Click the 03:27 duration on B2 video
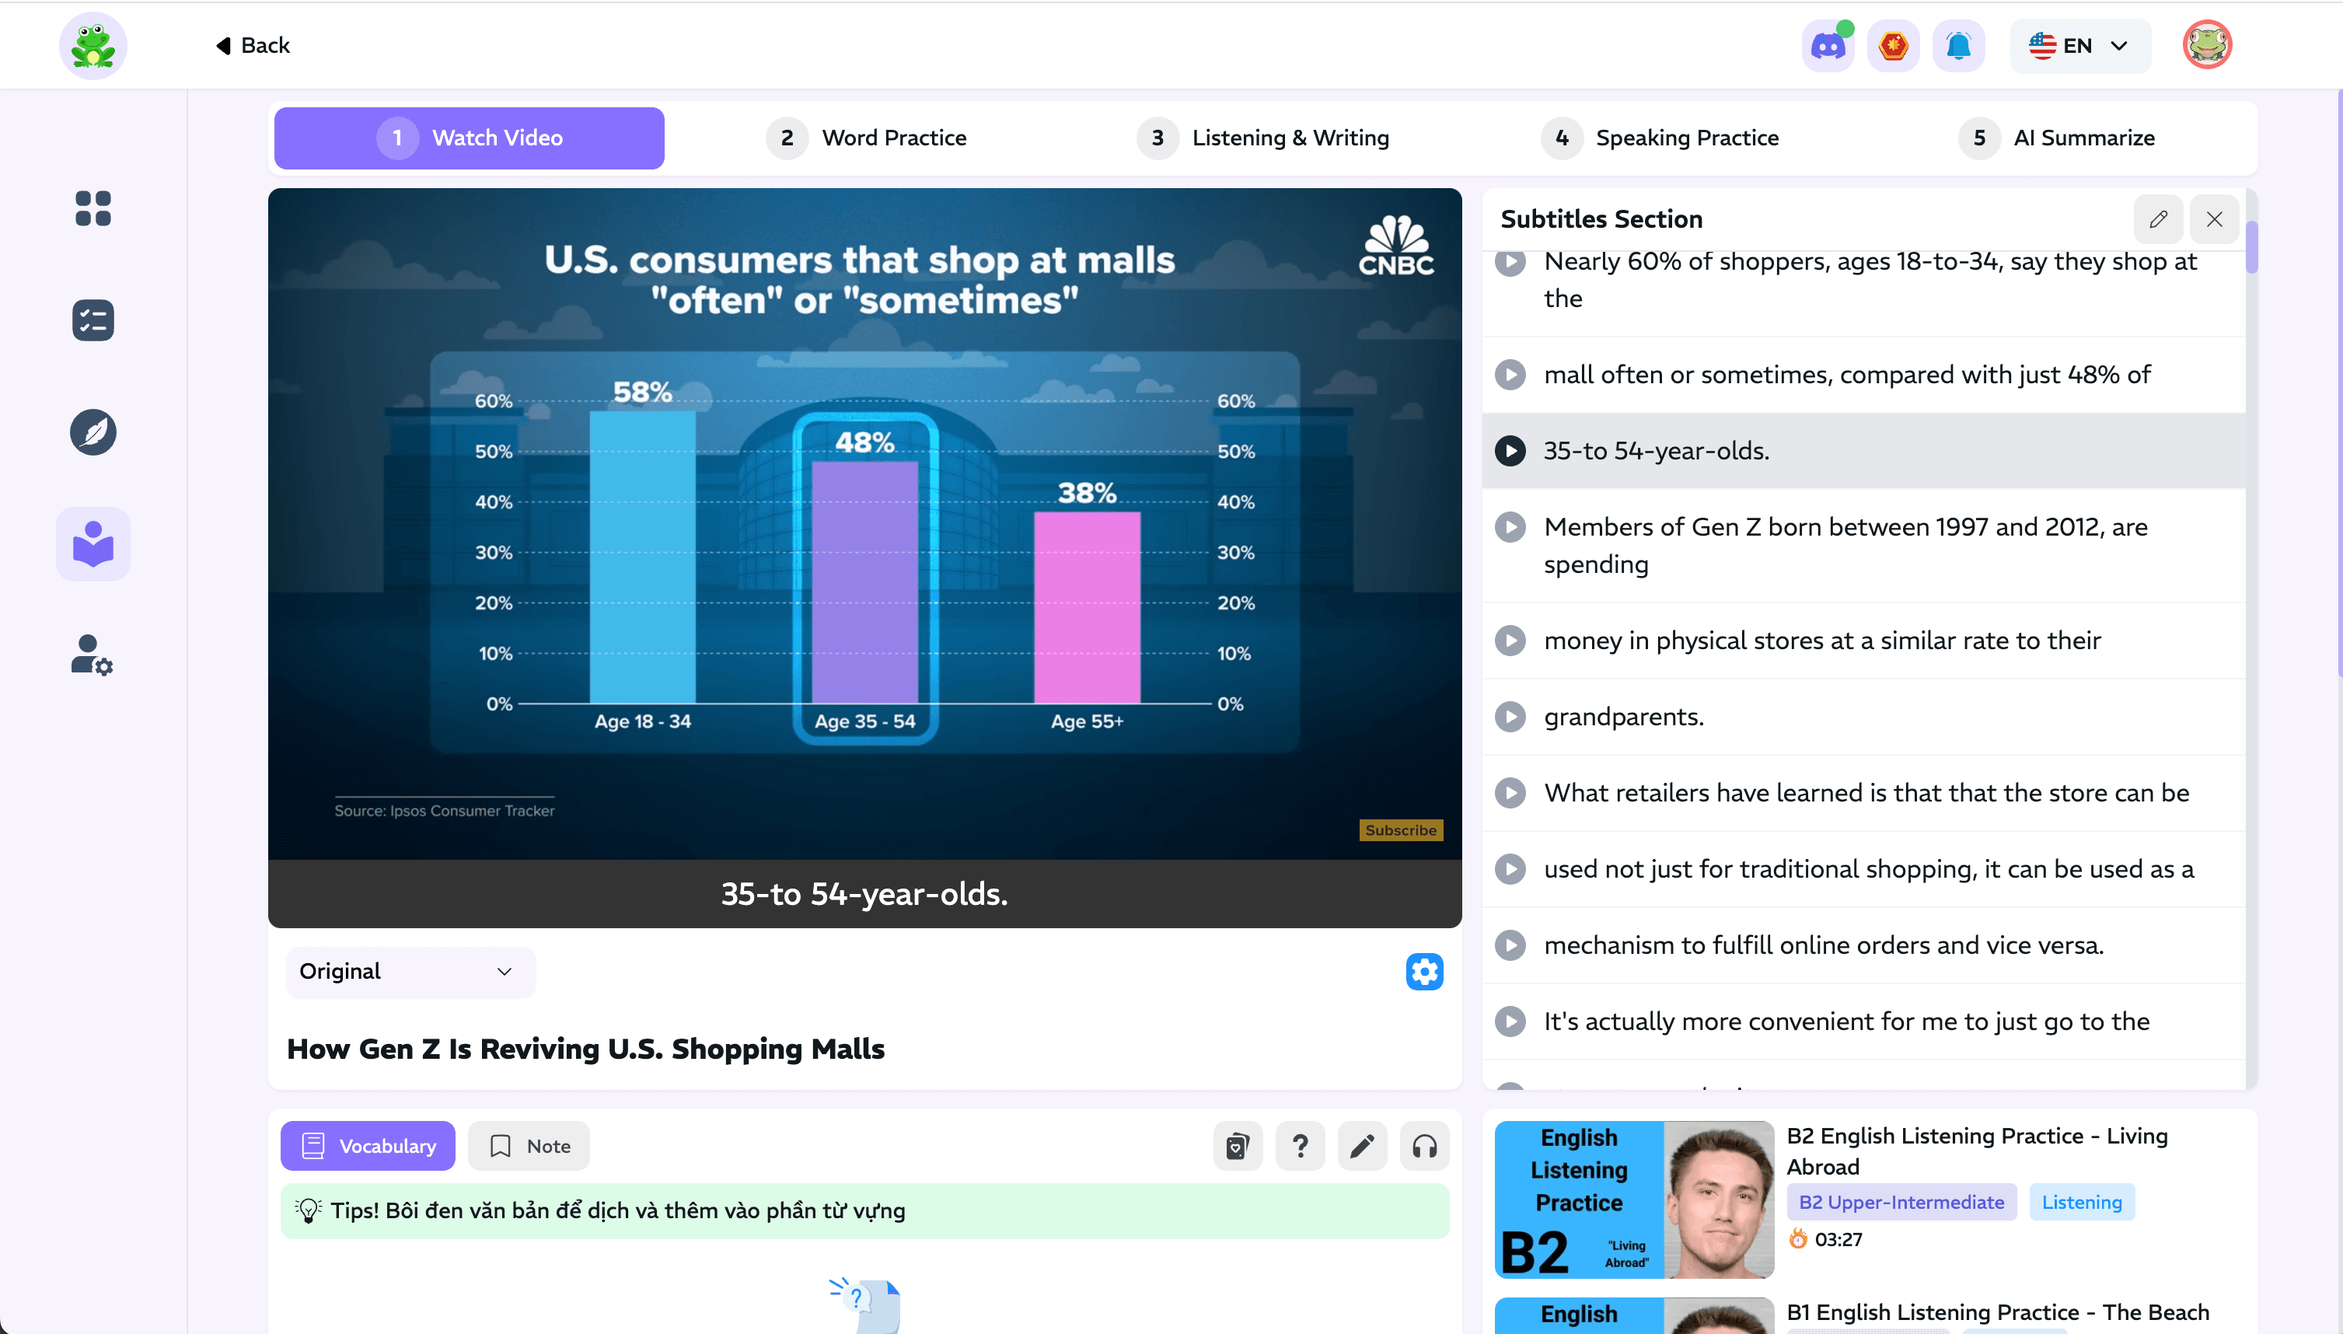The height and width of the screenshot is (1334, 2343). [x=1838, y=1240]
